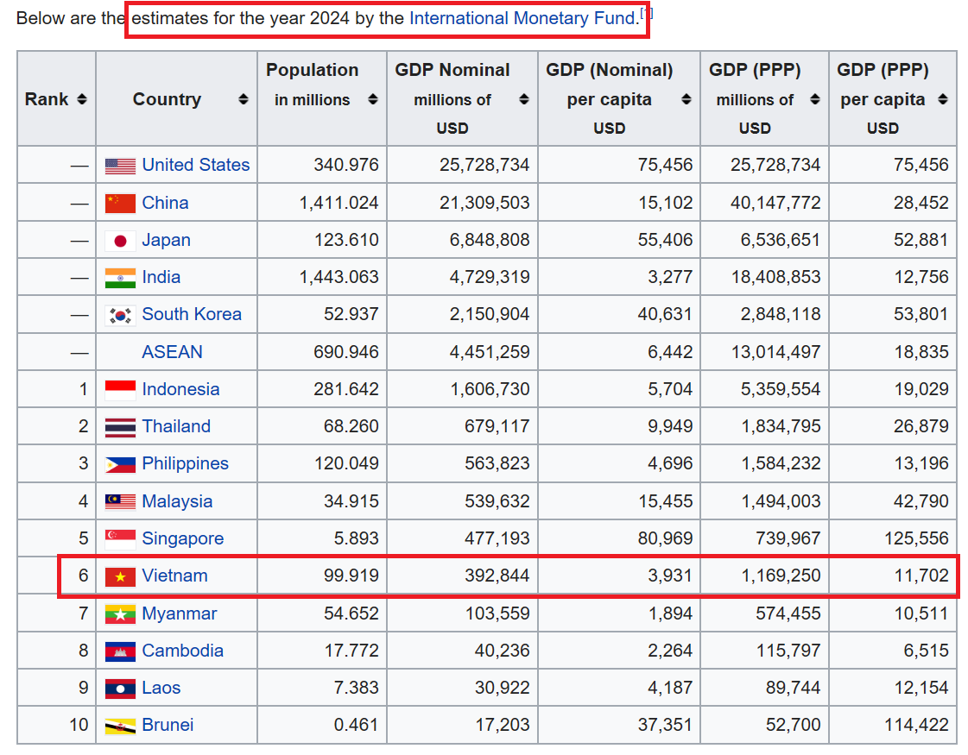
Task: Select China GDP nominal value 21,309,503
Action: tap(484, 202)
